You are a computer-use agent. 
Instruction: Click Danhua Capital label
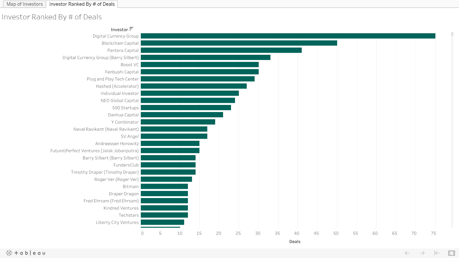tap(123, 115)
